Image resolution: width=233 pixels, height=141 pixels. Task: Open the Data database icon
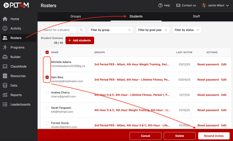click(5, 86)
